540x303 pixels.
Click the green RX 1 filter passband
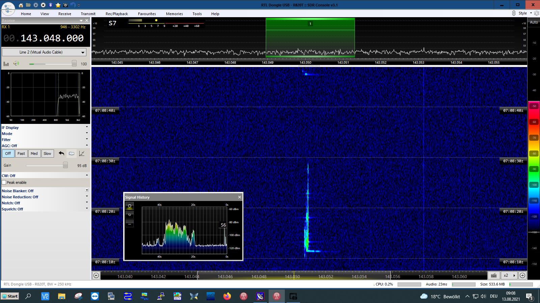(310, 38)
